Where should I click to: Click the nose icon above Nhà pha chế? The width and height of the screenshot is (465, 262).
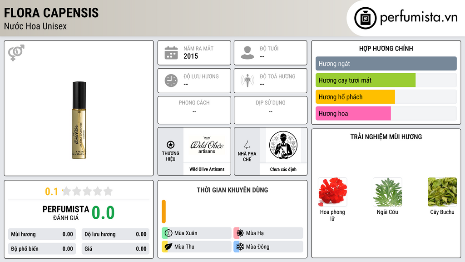(247, 145)
